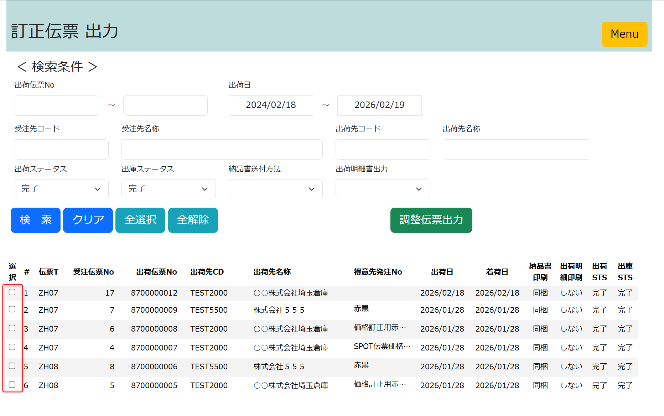Viewport: 664px width, 416px height.
Task: Focus the 受注先コード input field
Action: pos(61,149)
